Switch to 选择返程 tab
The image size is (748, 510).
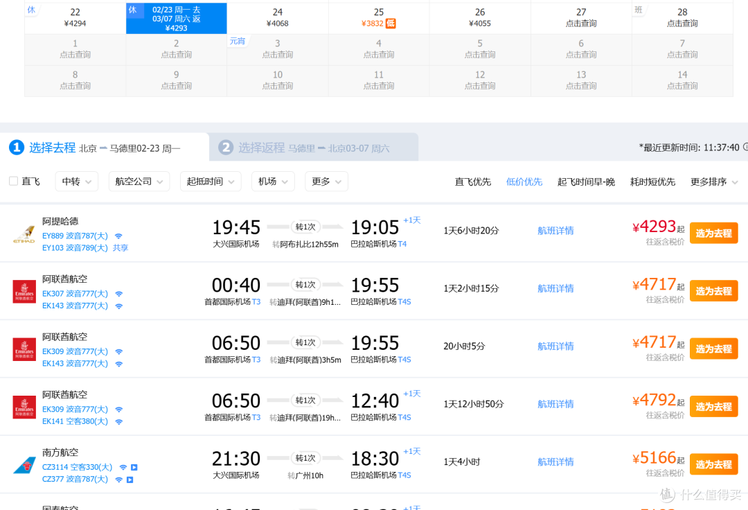pyautogui.click(x=314, y=148)
